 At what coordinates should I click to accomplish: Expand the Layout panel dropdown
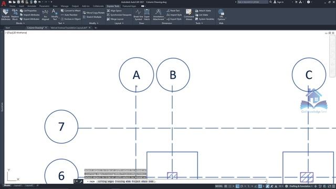click(x=119, y=23)
